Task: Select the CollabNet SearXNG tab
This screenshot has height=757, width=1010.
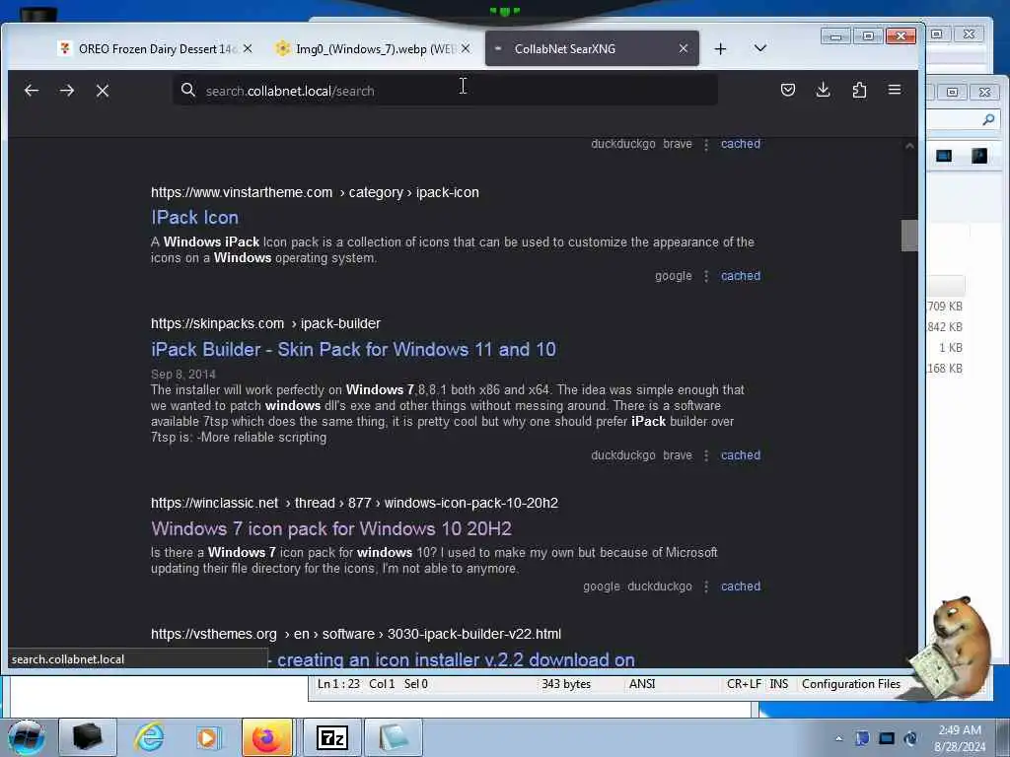Action: [x=592, y=48]
